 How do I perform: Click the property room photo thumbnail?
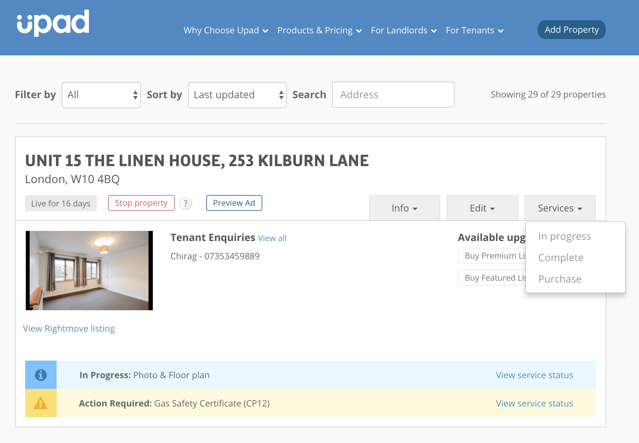89,271
